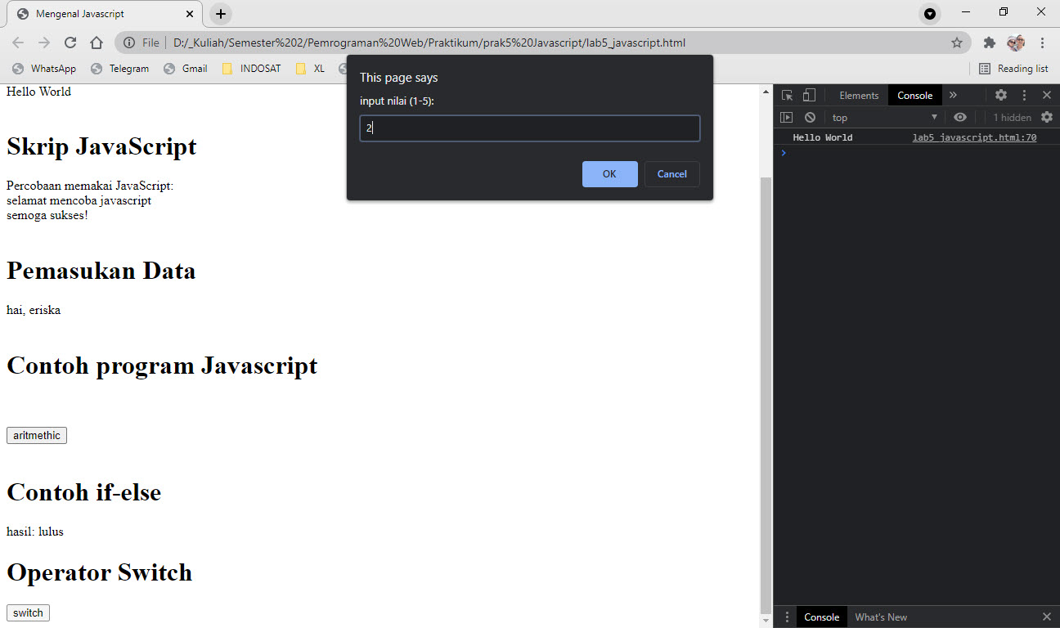Viewport: 1060px width, 628px height.
Task: Click the browser reload icon
Action: click(70, 43)
